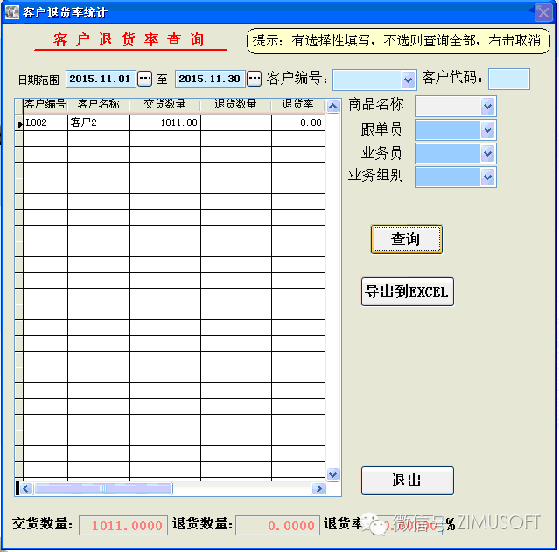Open the 业务组别 combo box
Screen dimensions: 559x552
coord(487,177)
